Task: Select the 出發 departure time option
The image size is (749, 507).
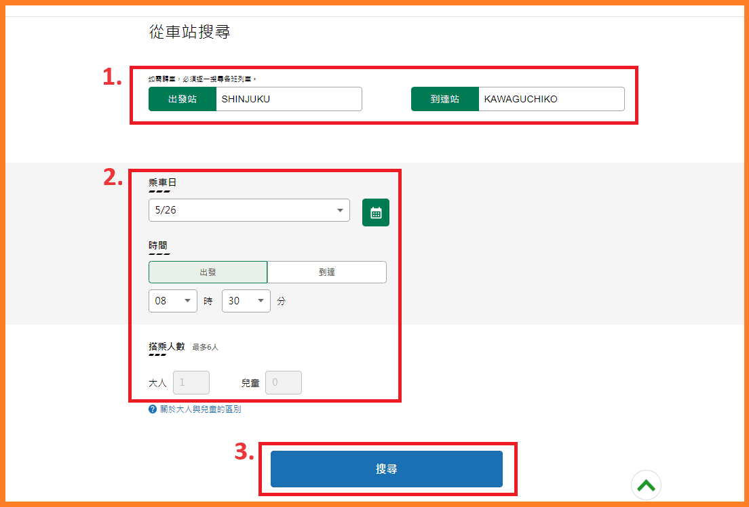Action: tap(208, 272)
